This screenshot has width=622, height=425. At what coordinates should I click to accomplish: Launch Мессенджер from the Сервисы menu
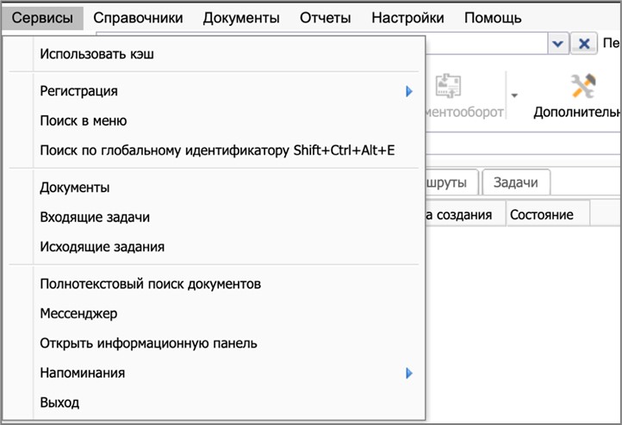(x=78, y=314)
